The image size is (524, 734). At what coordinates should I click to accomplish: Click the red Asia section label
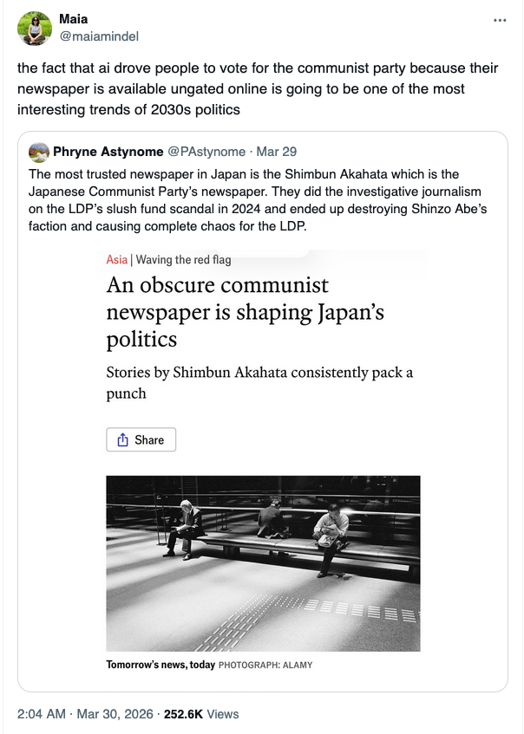[116, 259]
